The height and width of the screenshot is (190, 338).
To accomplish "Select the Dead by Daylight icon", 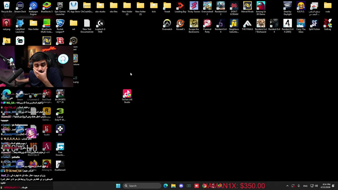I will click(x=288, y=8).
